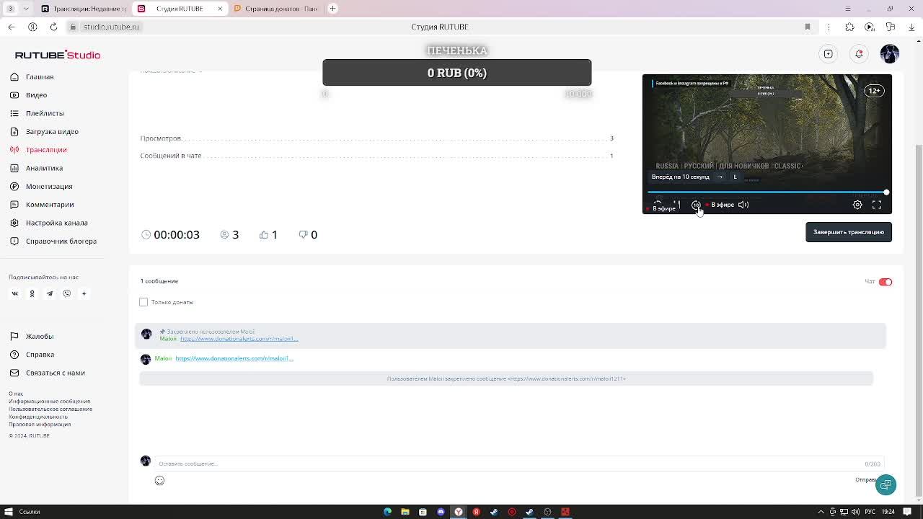The width and height of the screenshot is (923, 519).
Task: Close the Студия RUTUBE browser tab
Action: click(220, 9)
